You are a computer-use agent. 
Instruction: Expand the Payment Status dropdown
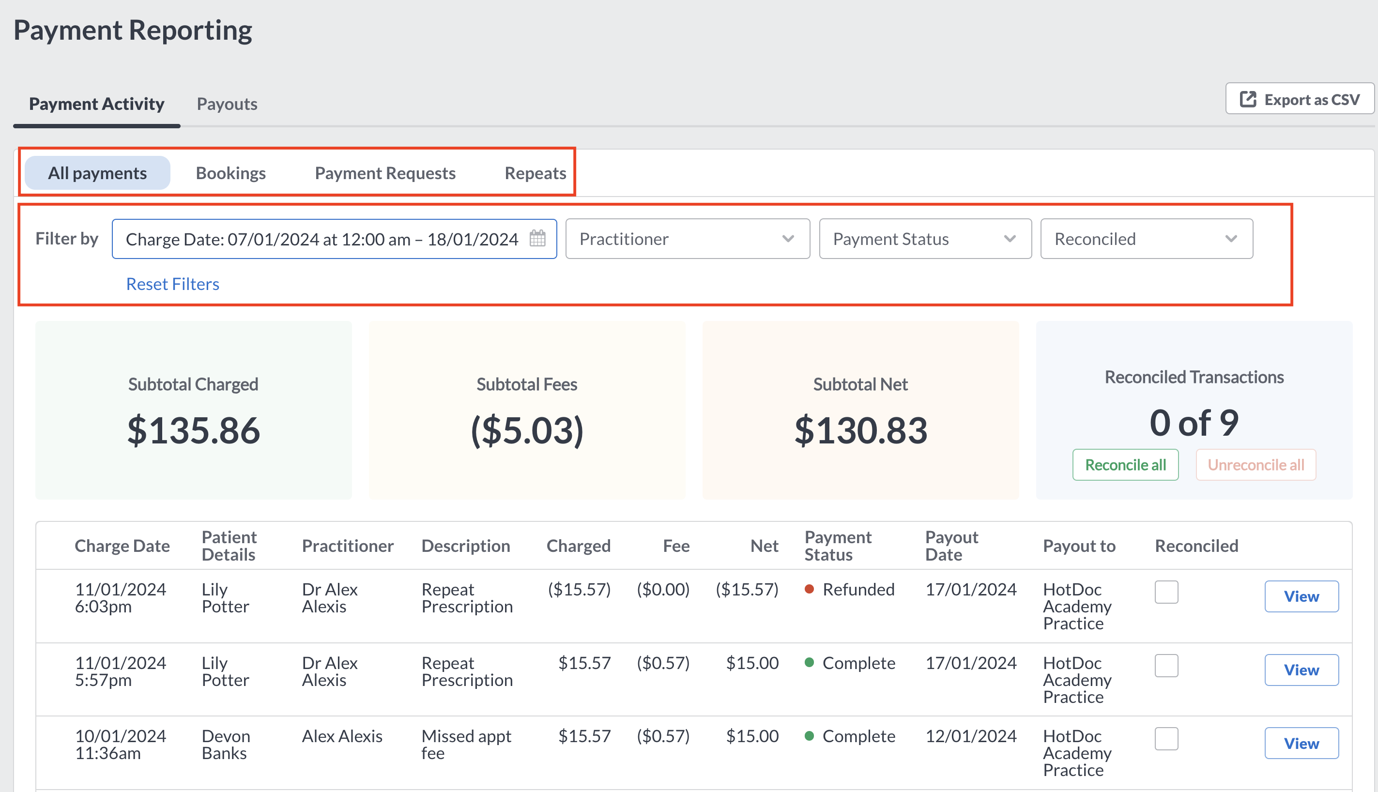(924, 239)
